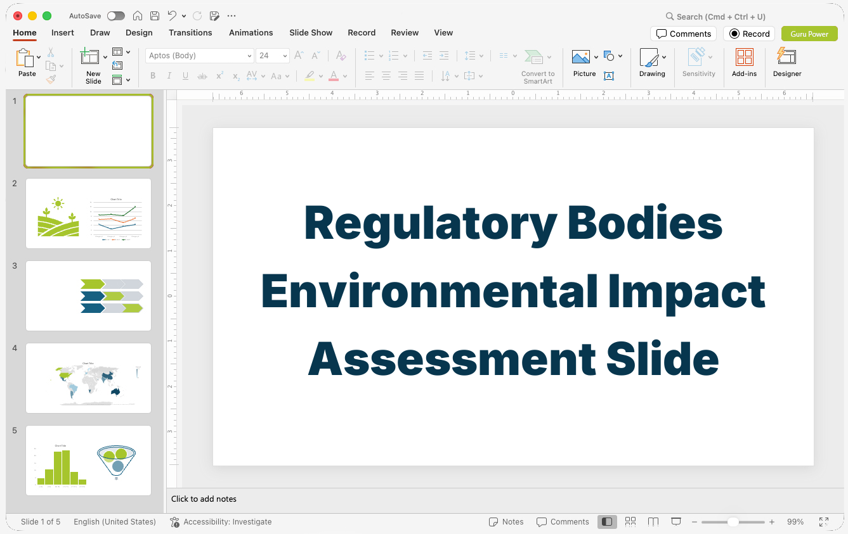This screenshot has height=534, width=848.
Task: Open the Drawing tools icon
Action: point(649,58)
